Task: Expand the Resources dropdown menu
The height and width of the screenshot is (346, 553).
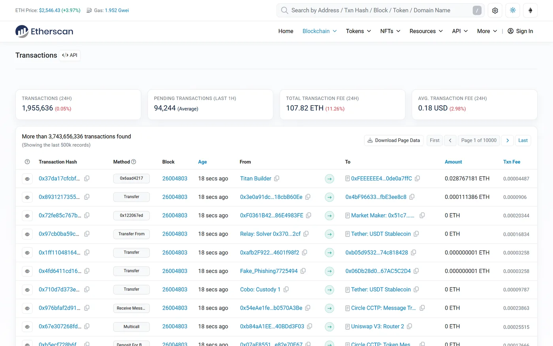Action: tap(426, 31)
